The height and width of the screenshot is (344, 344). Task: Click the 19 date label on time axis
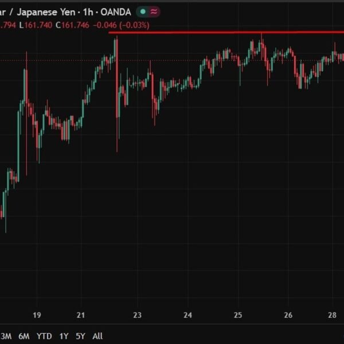click(x=37, y=315)
